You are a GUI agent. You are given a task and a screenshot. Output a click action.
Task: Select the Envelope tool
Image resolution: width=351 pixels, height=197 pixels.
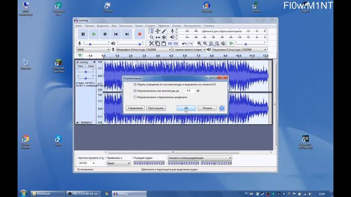pos(158,31)
